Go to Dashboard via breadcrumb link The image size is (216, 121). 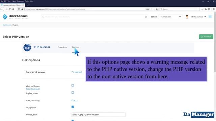click(x=7, y=25)
